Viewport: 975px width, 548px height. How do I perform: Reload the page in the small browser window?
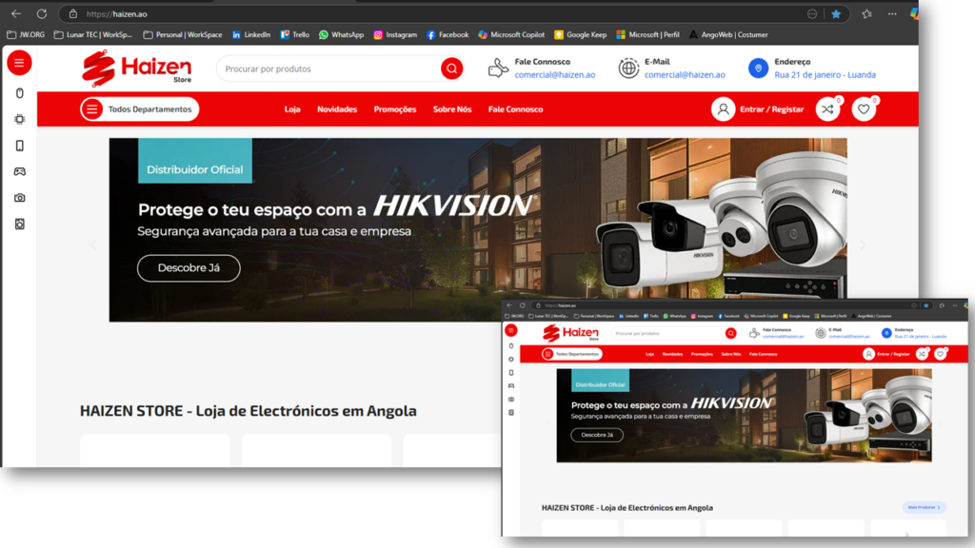pos(523,305)
